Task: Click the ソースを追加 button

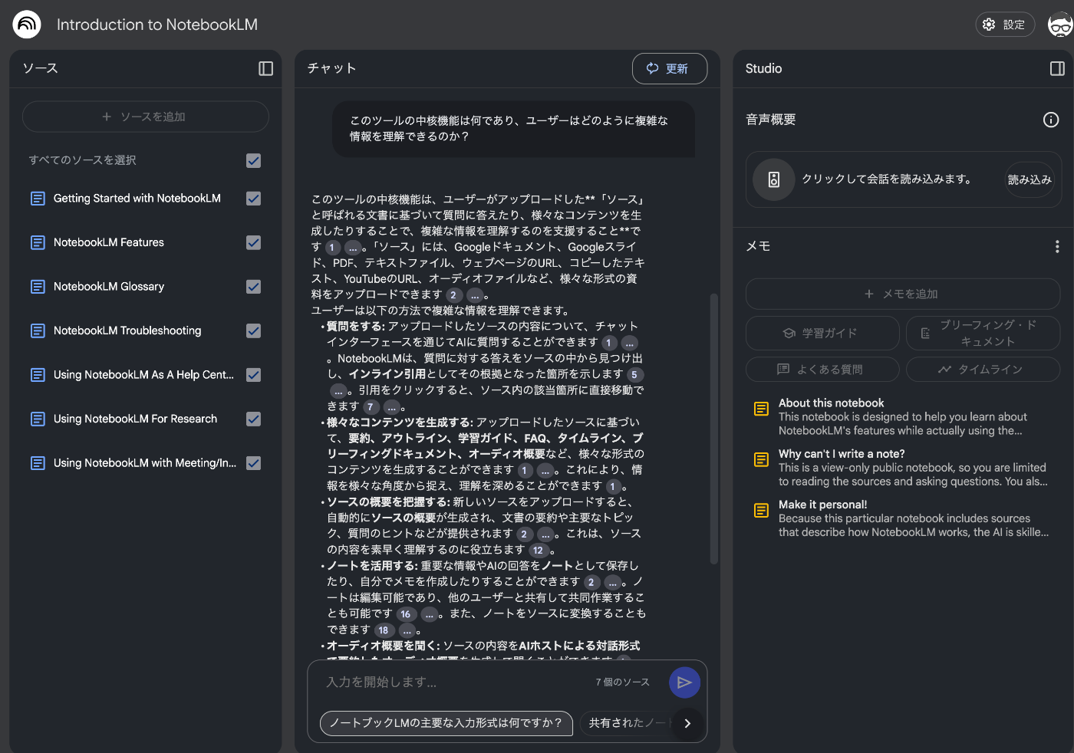Action: point(146,117)
